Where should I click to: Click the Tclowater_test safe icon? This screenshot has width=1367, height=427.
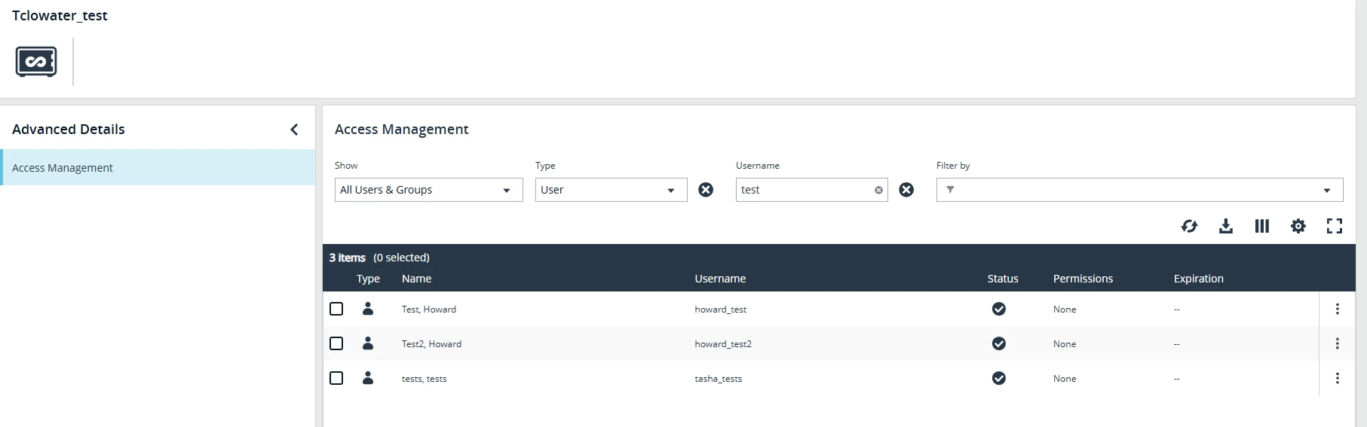(36, 62)
